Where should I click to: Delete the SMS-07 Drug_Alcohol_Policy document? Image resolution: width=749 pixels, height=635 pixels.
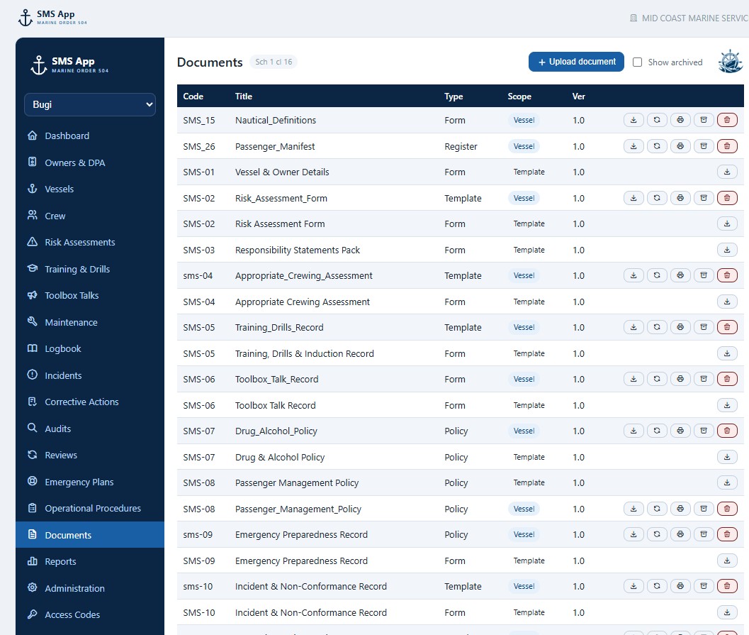tap(727, 431)
